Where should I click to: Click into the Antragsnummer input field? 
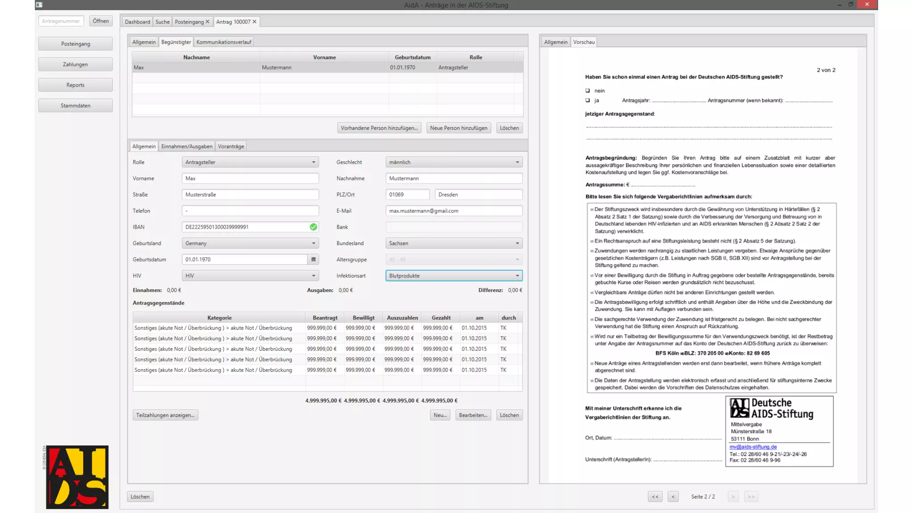click(x=61, y=21)
